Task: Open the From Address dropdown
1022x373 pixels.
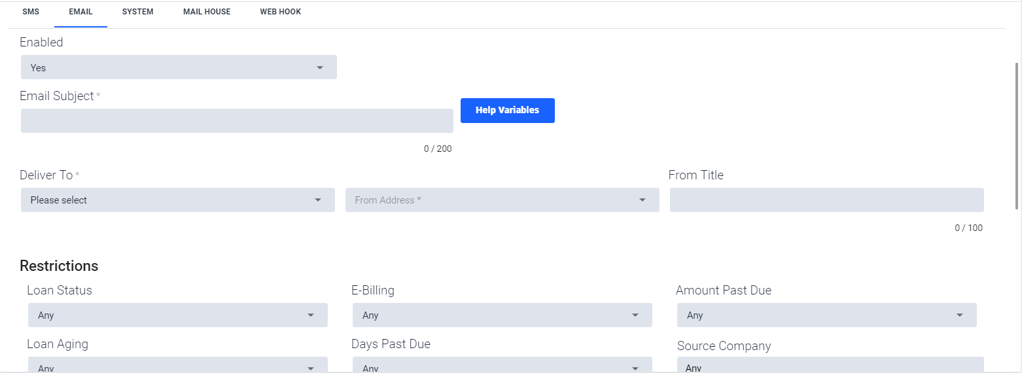Action: click(502, 200)
